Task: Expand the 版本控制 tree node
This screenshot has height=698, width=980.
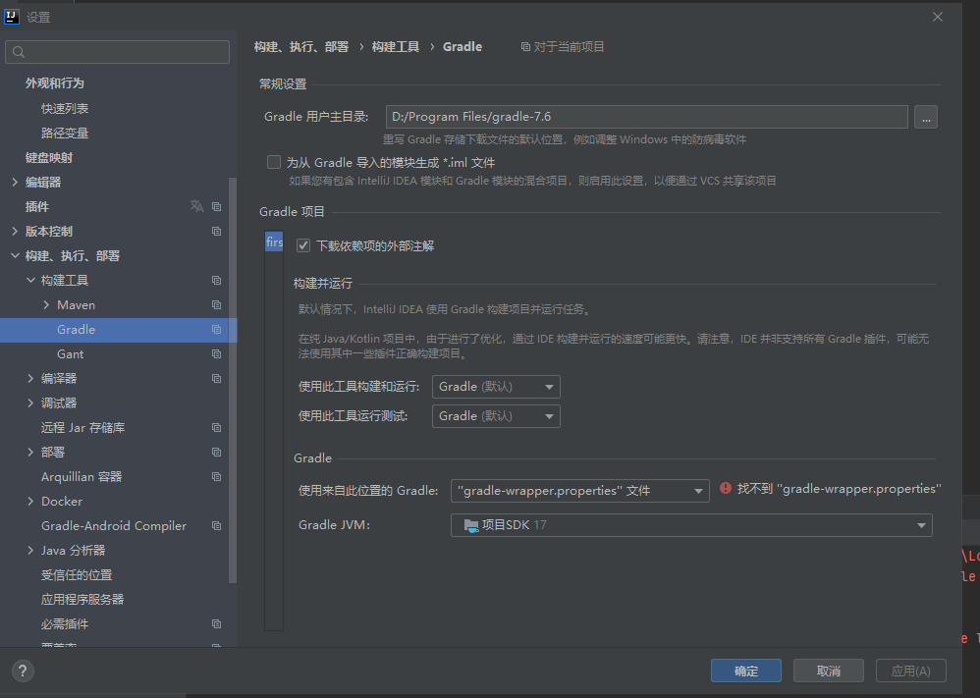Action: (x=15, y=232)
